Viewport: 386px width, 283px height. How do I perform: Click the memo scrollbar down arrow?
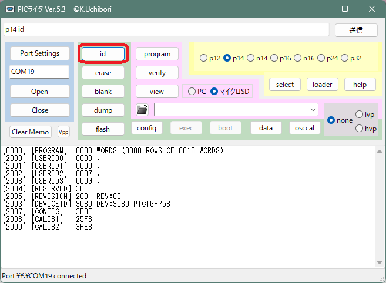click(379, 262)
